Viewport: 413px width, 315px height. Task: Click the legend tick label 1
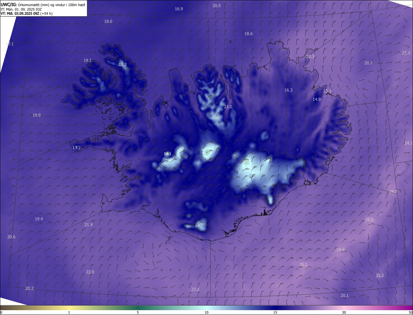[x=69, y=313]
